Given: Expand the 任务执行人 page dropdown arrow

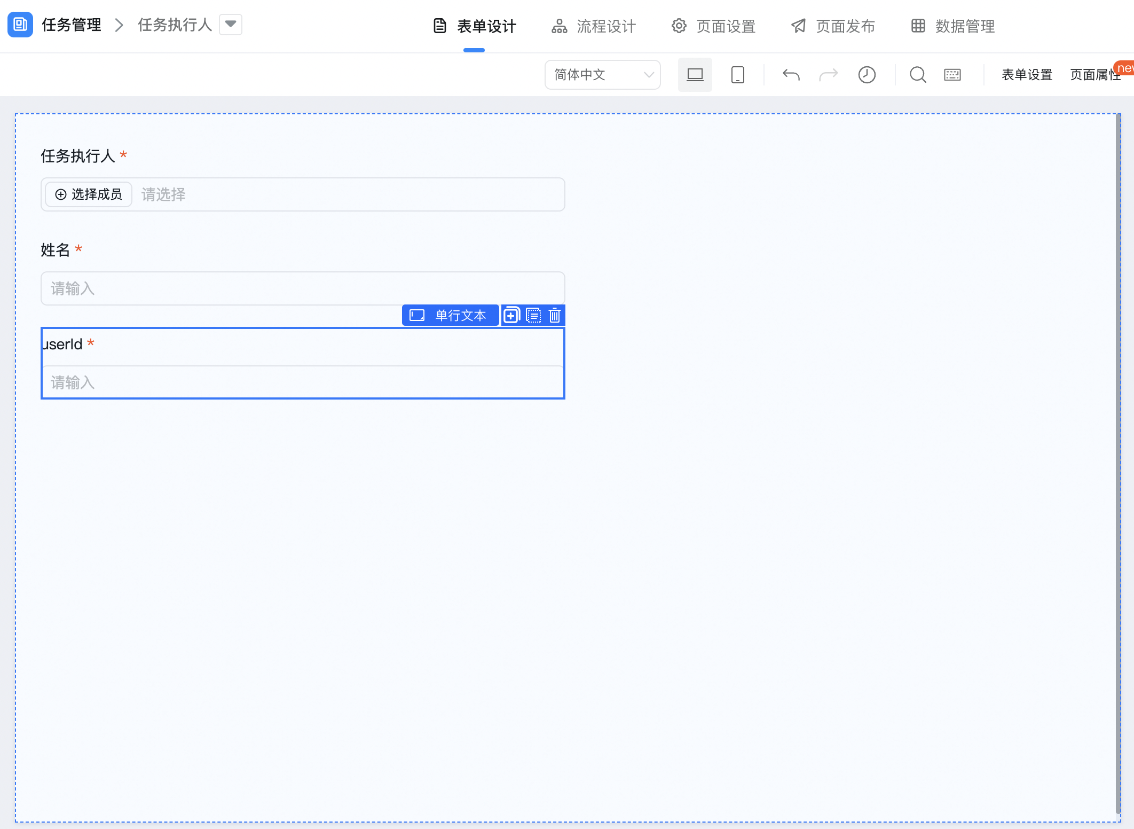Looking at the screenshot, I should [x=231, y=25].
